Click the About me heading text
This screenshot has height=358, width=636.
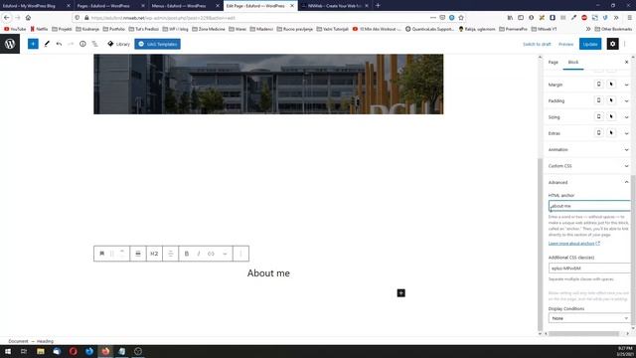pyautogui.click(x=268, y=273)
